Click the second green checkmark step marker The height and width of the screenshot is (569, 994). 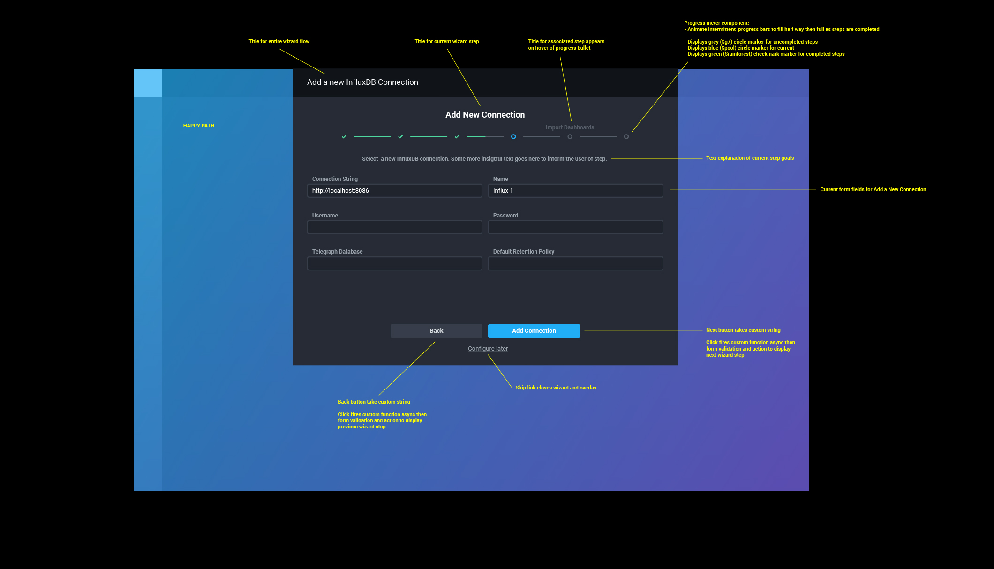click(x=400, y=136)
